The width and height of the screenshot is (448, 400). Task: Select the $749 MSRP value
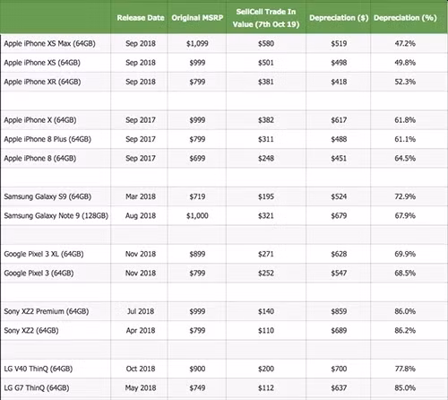click(197, 388)
